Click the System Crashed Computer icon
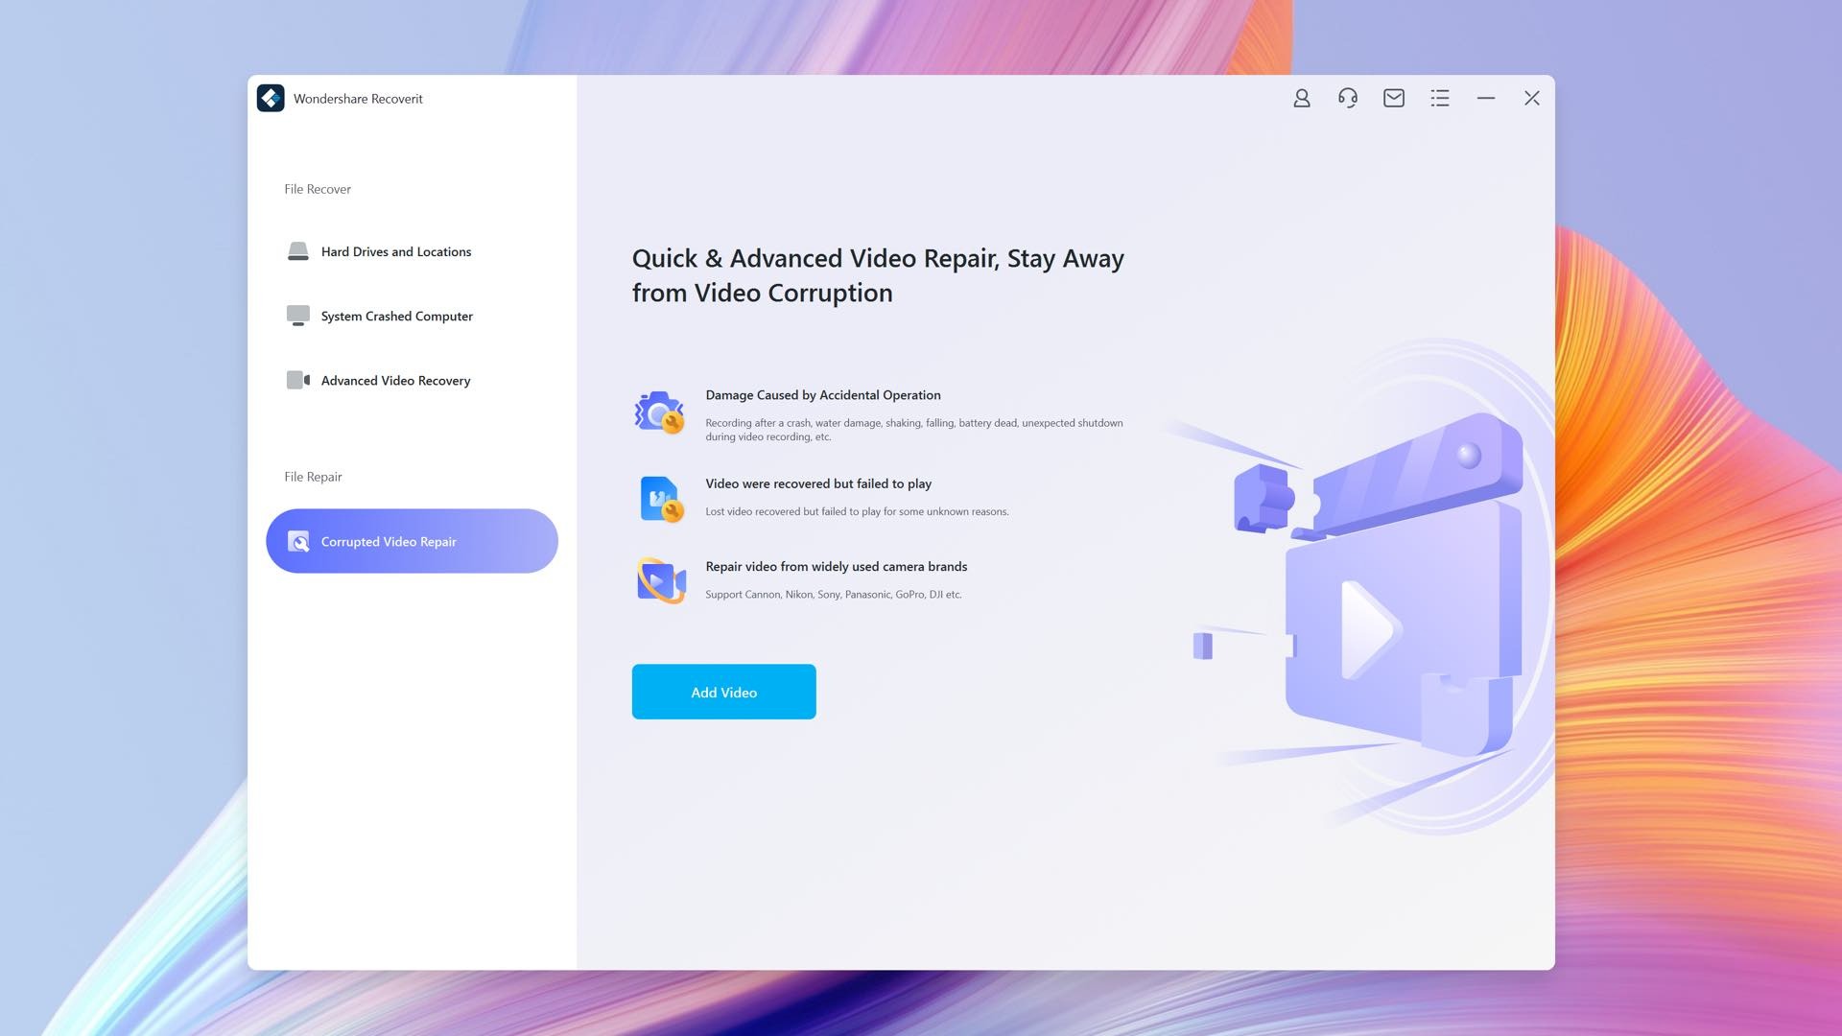Viewport: 1842px width, 1036px height. click(x=296, y=315)
